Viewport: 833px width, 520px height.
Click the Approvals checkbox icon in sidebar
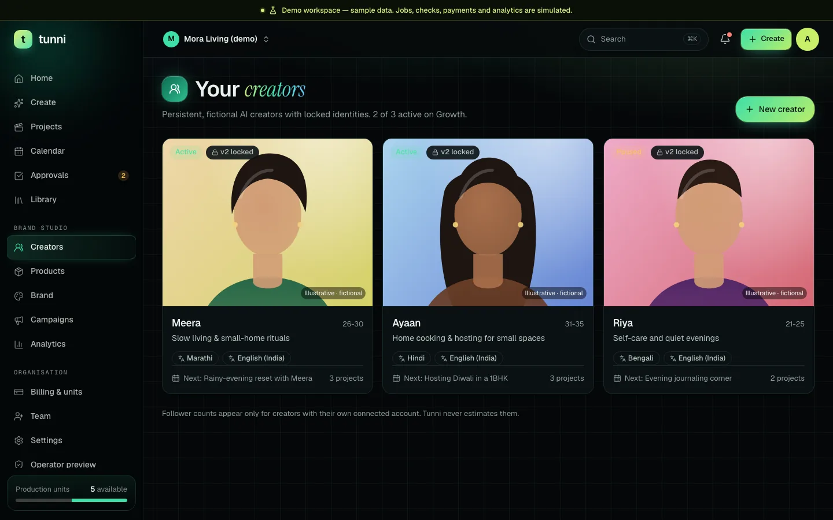[x=19, y=176]
